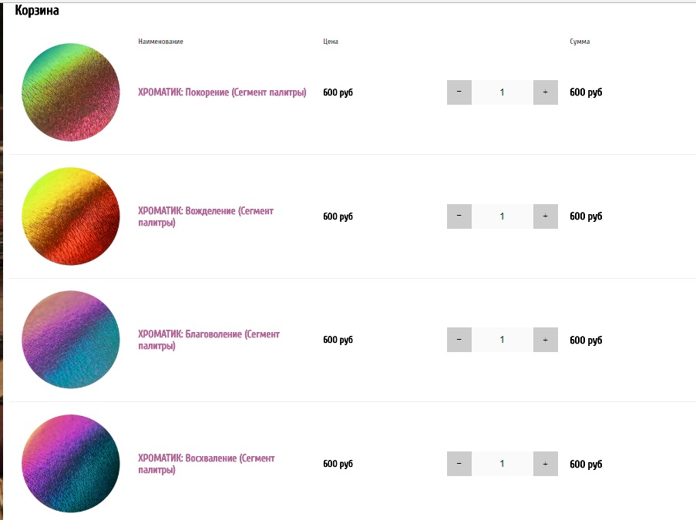Click the yellow-red Вожделение swatch thumbnail

point(71,216)
